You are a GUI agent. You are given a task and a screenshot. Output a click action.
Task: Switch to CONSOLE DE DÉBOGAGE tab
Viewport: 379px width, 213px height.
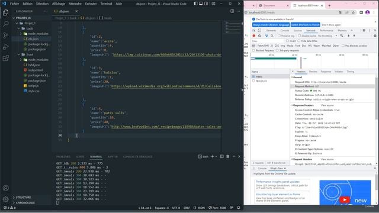[x=138, y=157]
